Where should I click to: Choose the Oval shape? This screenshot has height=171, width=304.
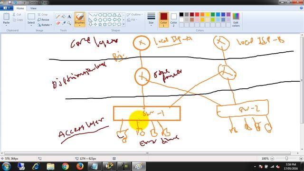click(x=100, y=15)
